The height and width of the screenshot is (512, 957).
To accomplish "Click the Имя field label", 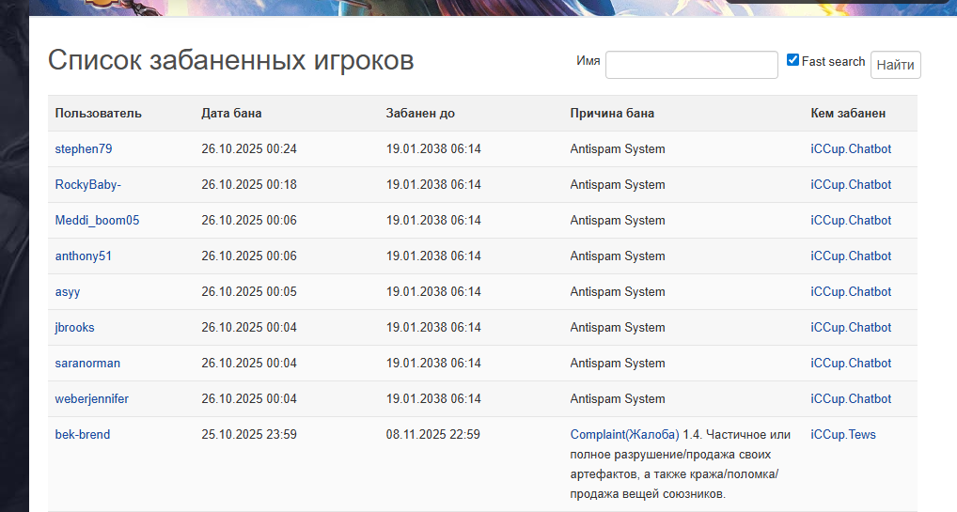I will 588,61.
